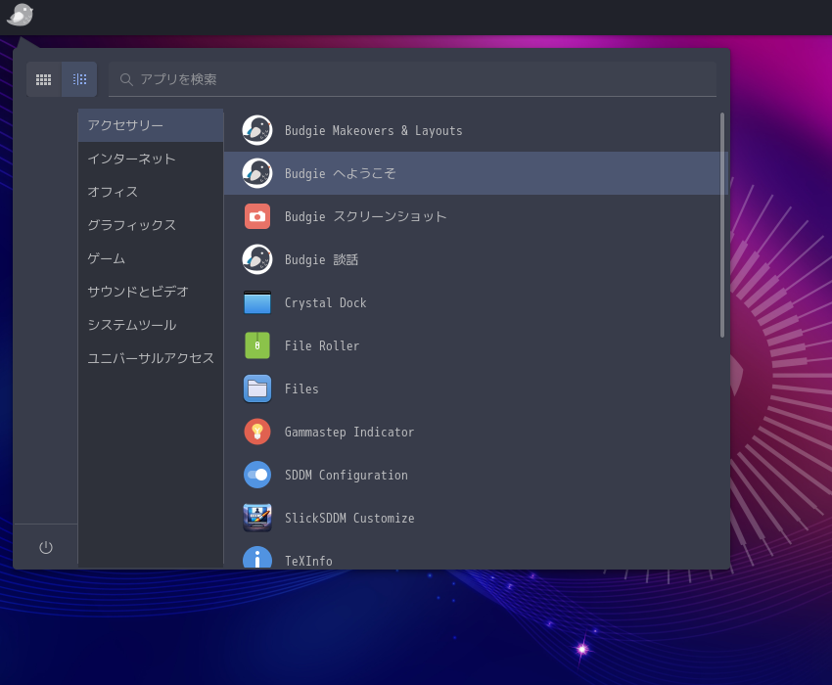This screenshot has width=832, height=685.
Task: Open Budgie Makeovers & Layouts
Action: [x=372, y=130]
